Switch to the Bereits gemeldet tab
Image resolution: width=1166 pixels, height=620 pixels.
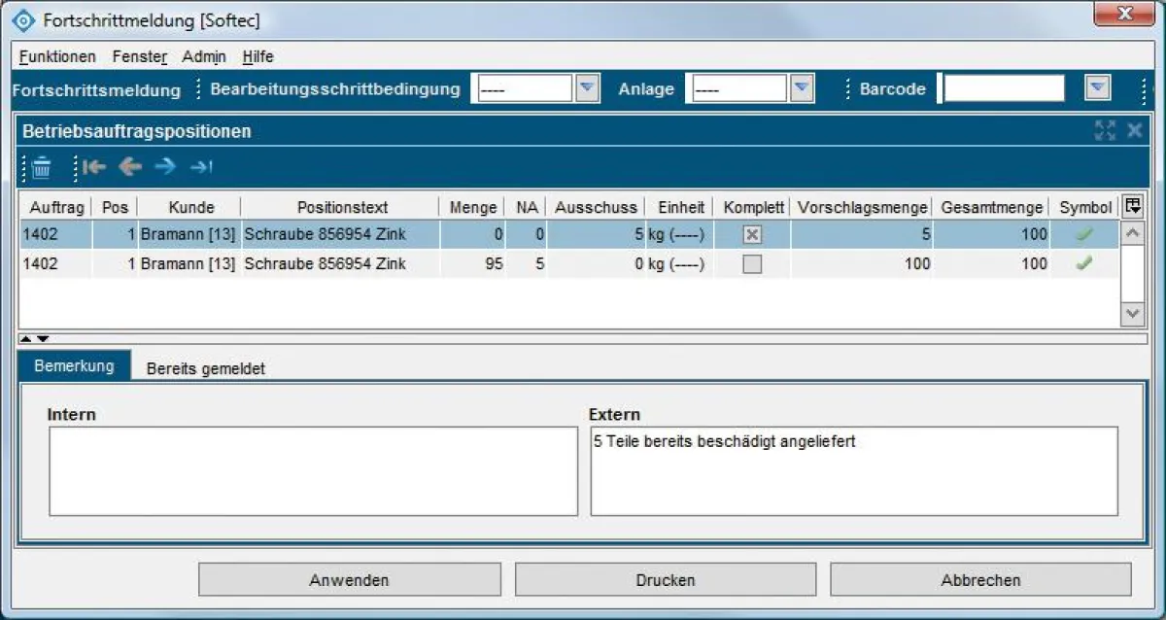(204, 367)
